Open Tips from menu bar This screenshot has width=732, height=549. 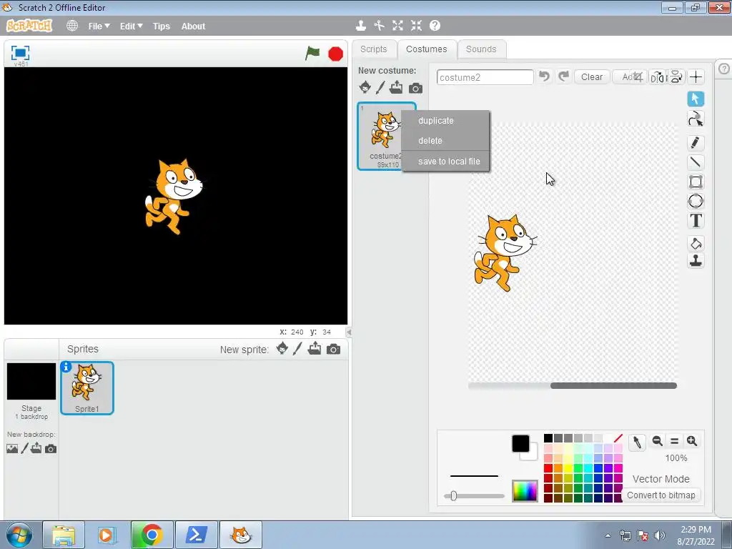(162, 26)
